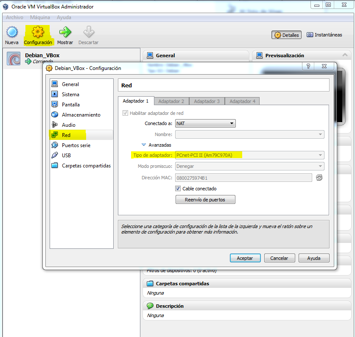Select Red category in settings list
This screenshot has width=355, height=337.
pyautogui.click(x=81, y=135)
